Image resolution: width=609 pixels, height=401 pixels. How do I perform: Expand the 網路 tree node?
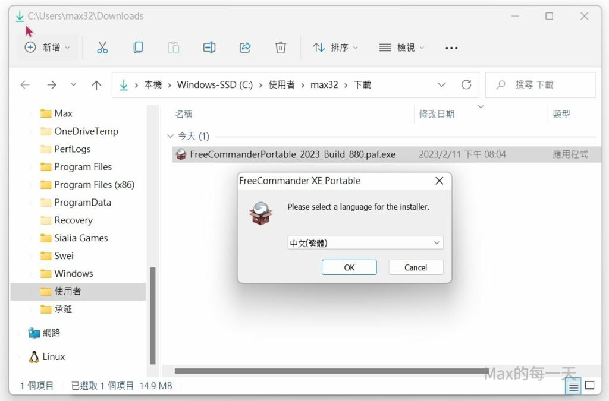coord(20,333)
